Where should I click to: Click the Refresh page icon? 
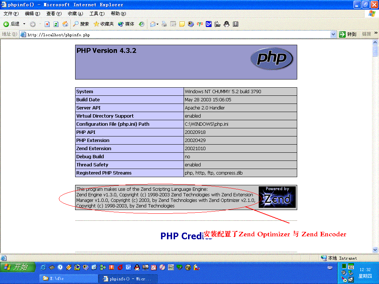[x=56, y=24]
